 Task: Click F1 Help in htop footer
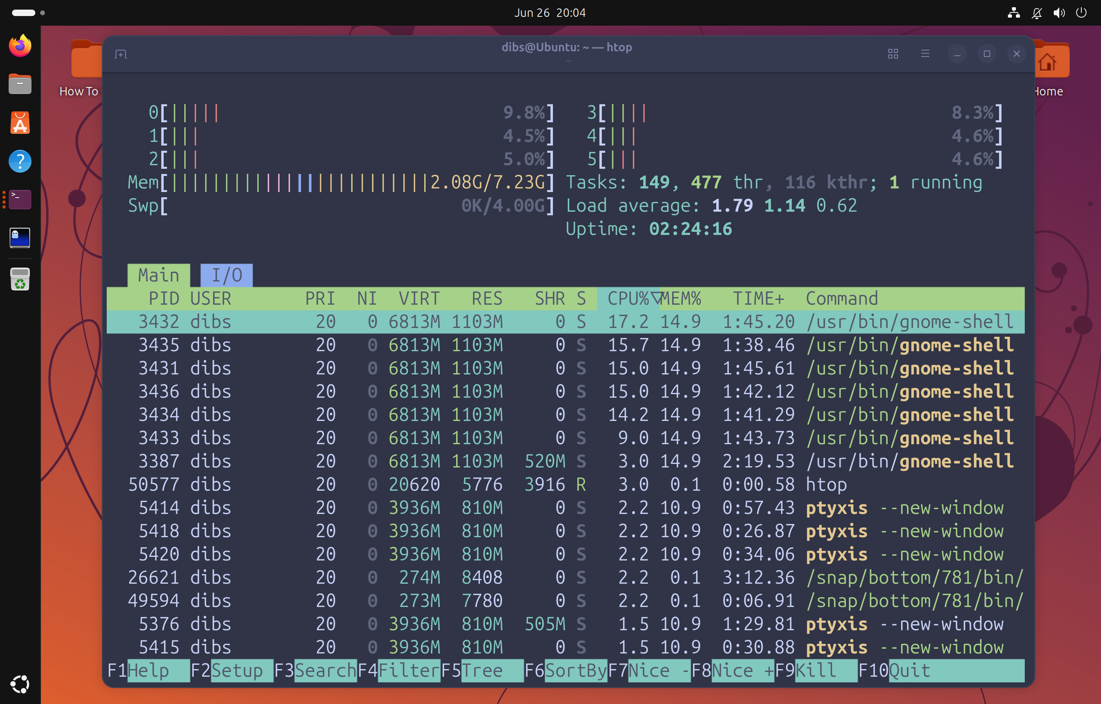coord(148,671)
